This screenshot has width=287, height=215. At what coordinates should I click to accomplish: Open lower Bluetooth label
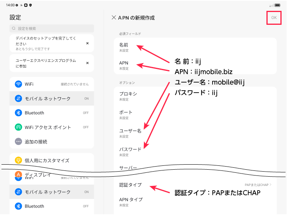tap(35, 206)
